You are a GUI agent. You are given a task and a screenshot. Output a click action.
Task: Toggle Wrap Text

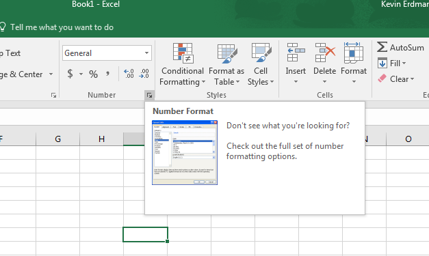click(x=10, y=53)
